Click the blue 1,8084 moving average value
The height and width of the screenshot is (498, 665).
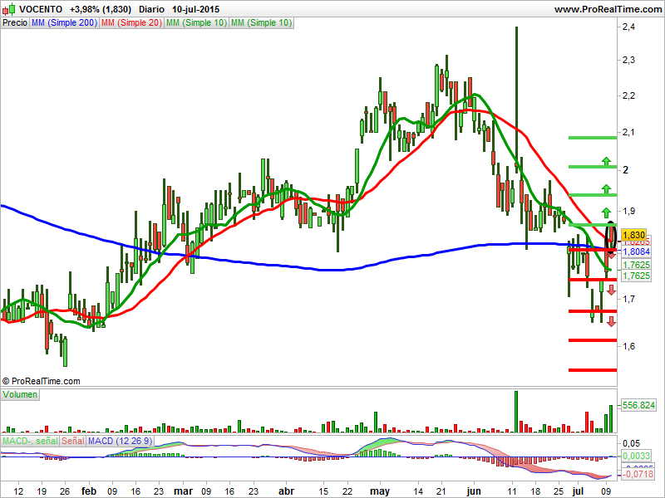click(636, 252)
